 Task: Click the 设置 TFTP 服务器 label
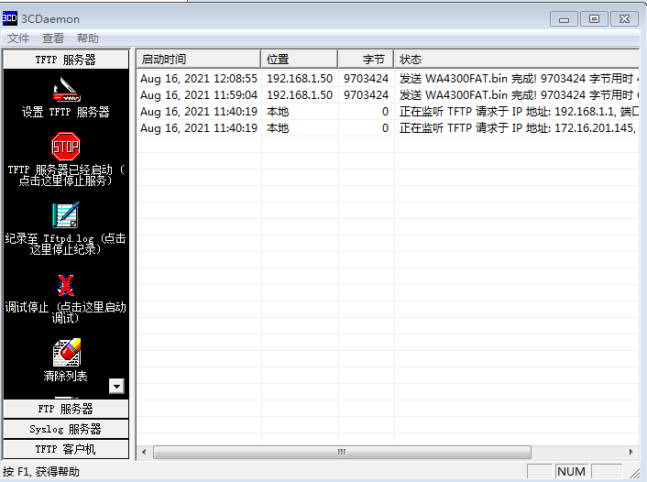pyautogui.click(x=66, y=112)
